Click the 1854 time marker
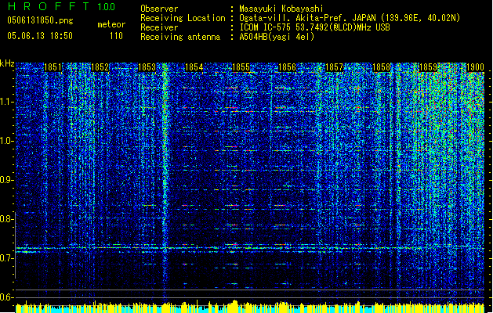 coord(194,67)
